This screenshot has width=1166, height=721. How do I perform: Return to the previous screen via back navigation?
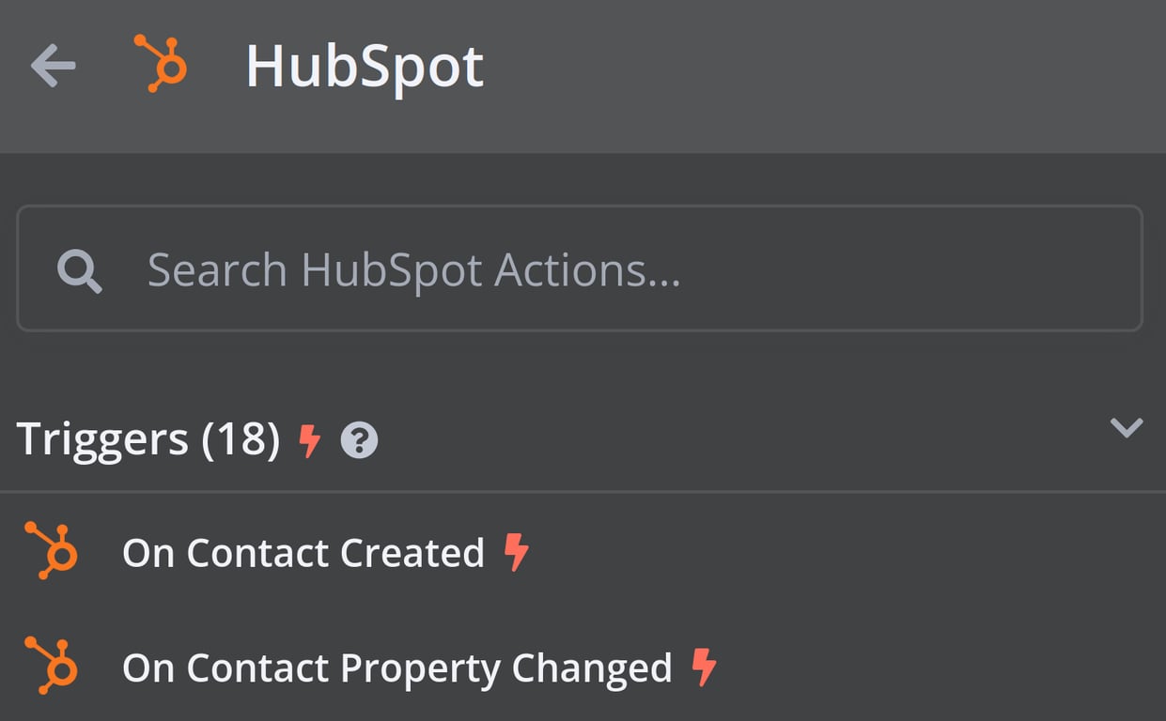(54, 64)
